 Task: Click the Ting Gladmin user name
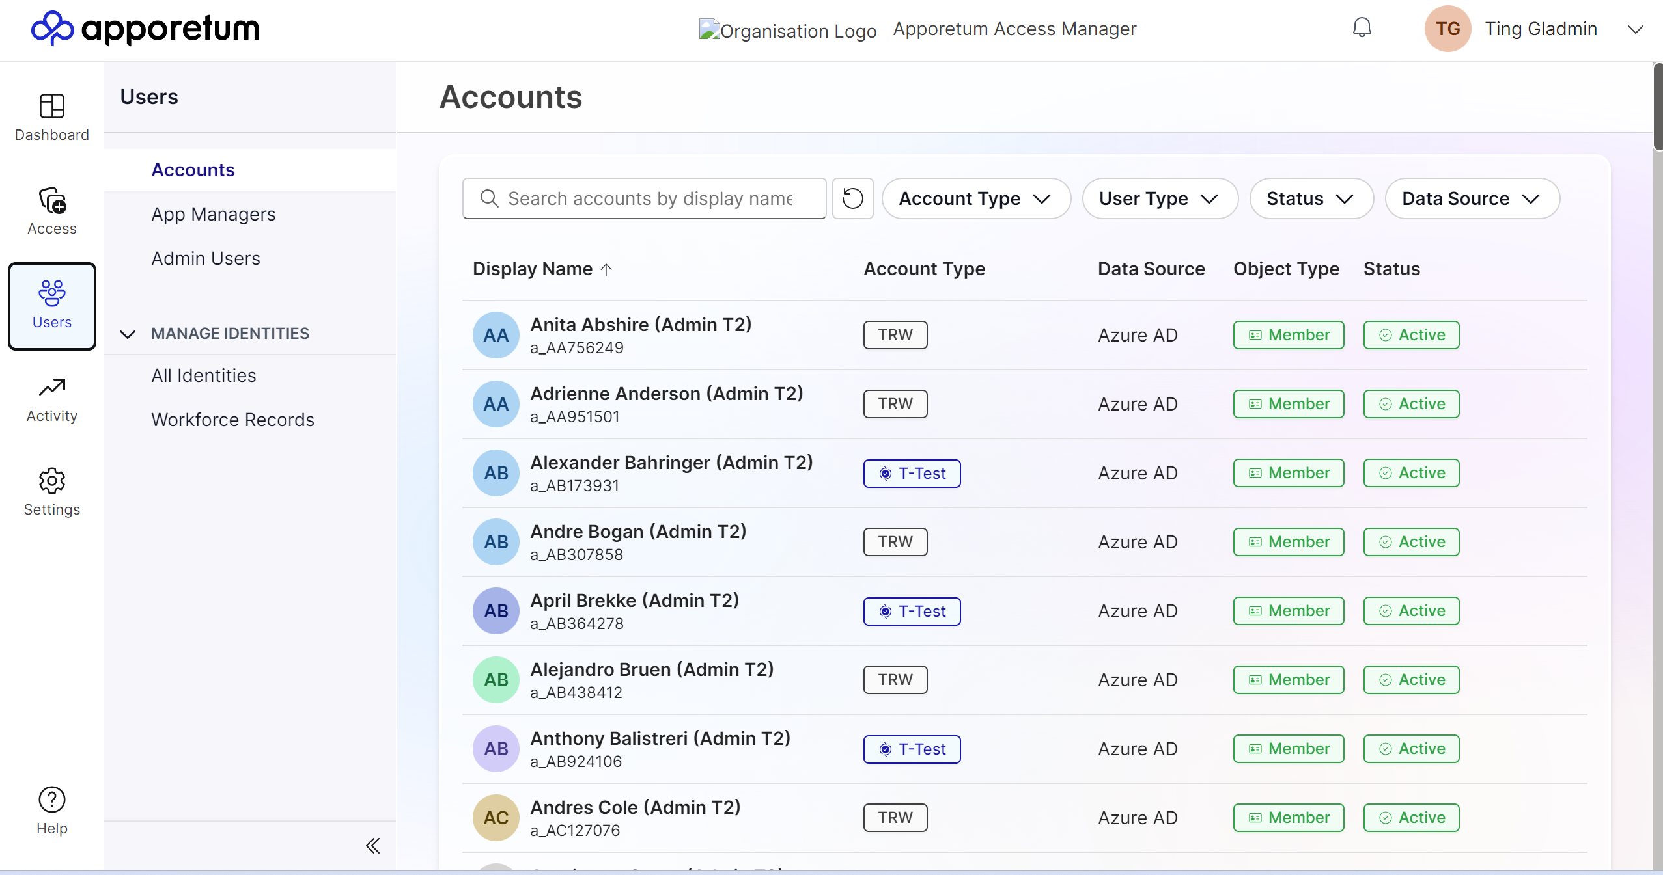coord(1541,29)
